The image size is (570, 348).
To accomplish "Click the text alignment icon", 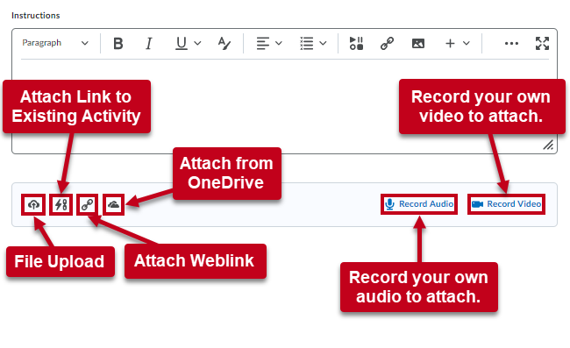I will (262, 44).
